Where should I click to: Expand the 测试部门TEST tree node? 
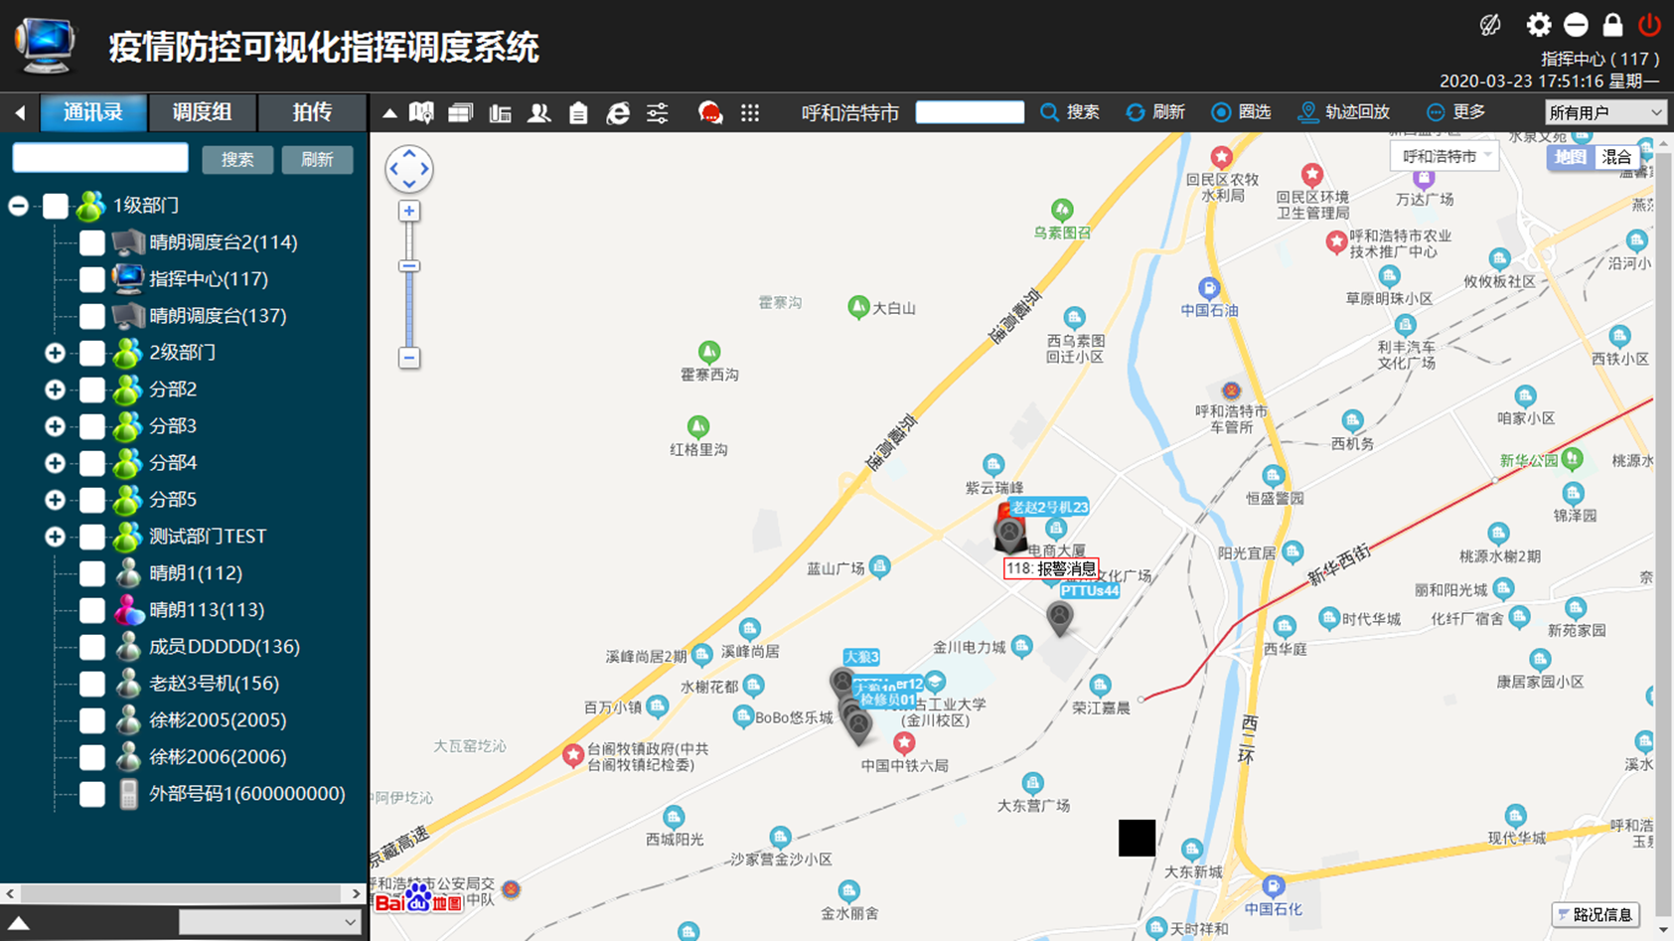coord(55,537)
